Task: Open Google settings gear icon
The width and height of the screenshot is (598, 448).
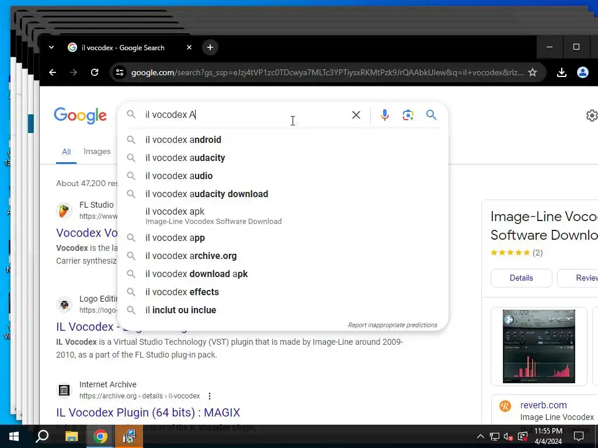Action: (x=592, y=116)
